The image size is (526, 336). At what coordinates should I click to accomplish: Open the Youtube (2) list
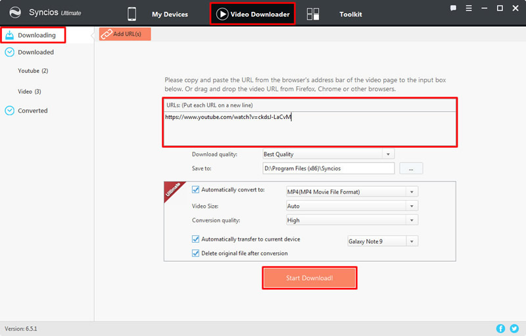coord(33,71)
